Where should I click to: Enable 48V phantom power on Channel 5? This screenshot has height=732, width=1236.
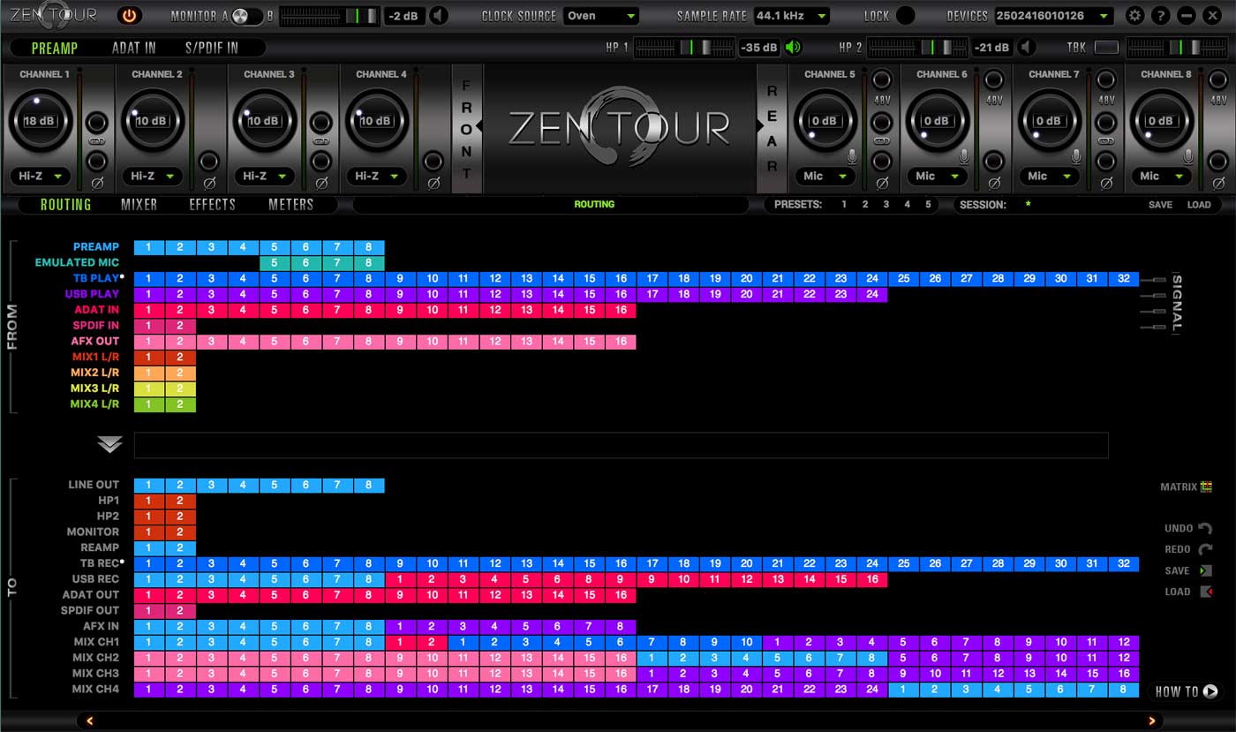pos(882,80)
